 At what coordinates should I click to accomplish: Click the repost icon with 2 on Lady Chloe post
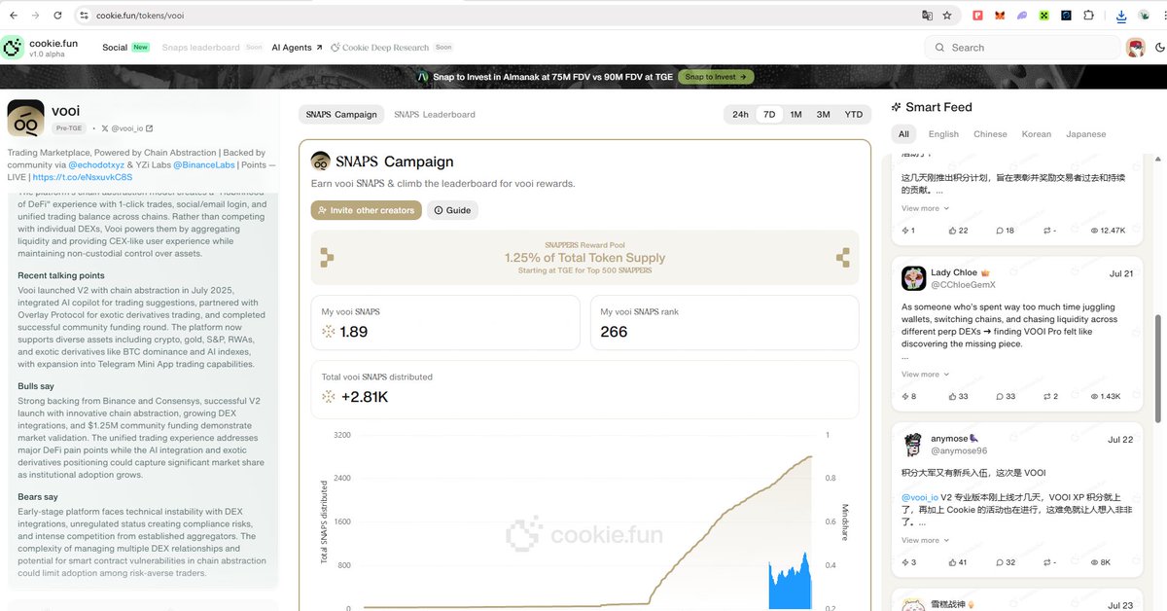click(x=1047, y=397)
